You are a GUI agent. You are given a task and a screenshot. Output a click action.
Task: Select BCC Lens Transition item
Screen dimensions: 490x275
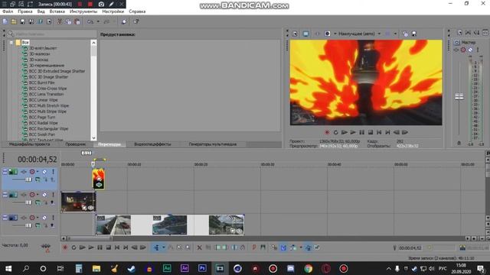(x=46, y=94)
